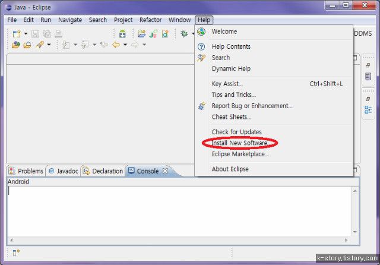Open the Navigate menu
The image size is (380, 265).
tap(70, 20)
